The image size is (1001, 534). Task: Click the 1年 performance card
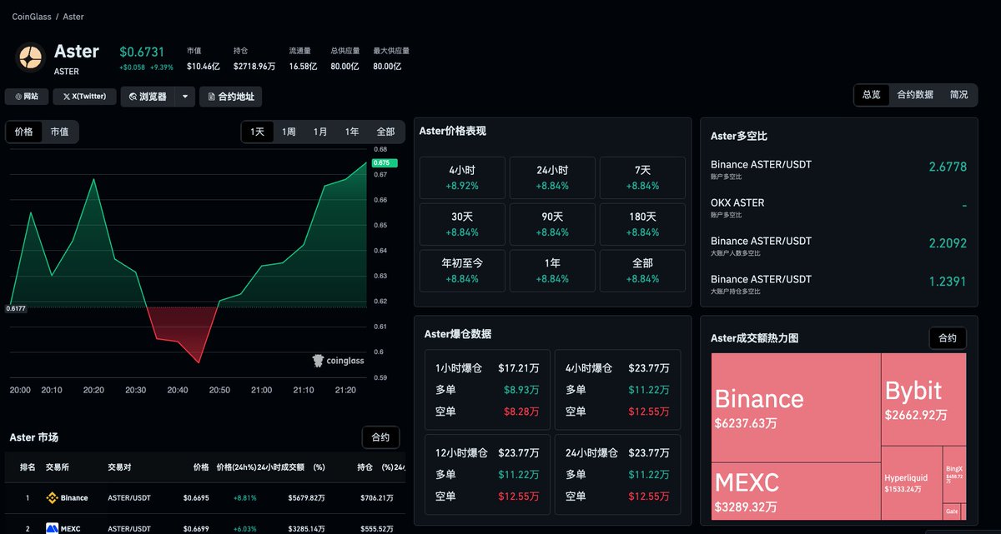coord(552,271)
